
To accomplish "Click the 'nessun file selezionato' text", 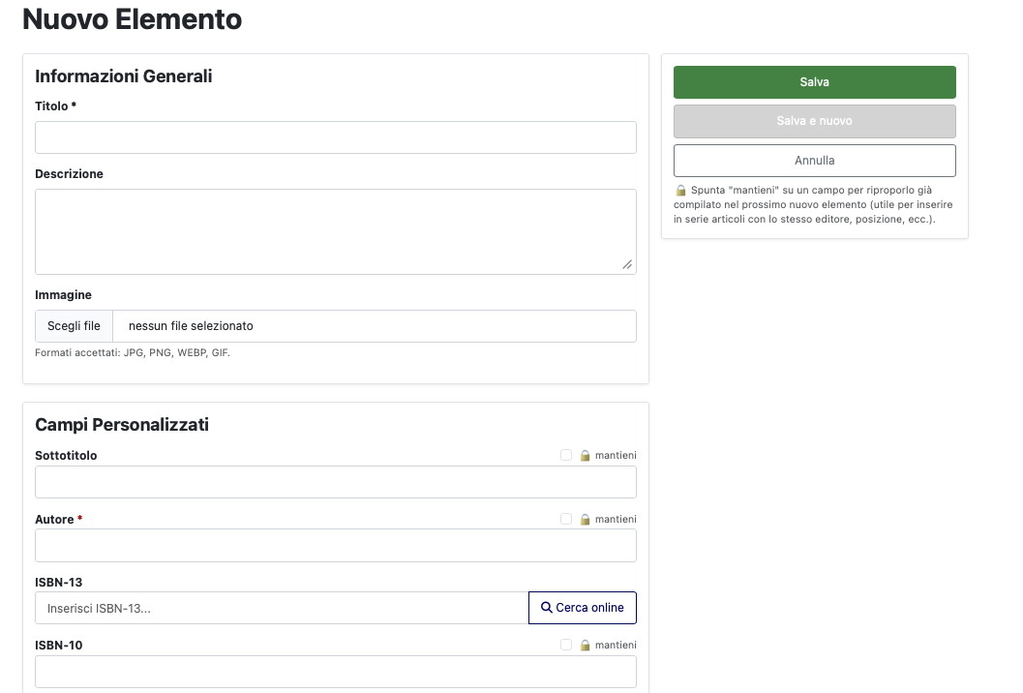I will (191, 325).
